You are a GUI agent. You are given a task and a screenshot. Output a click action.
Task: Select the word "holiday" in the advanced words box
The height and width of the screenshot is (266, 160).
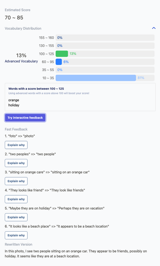point(14,105)
